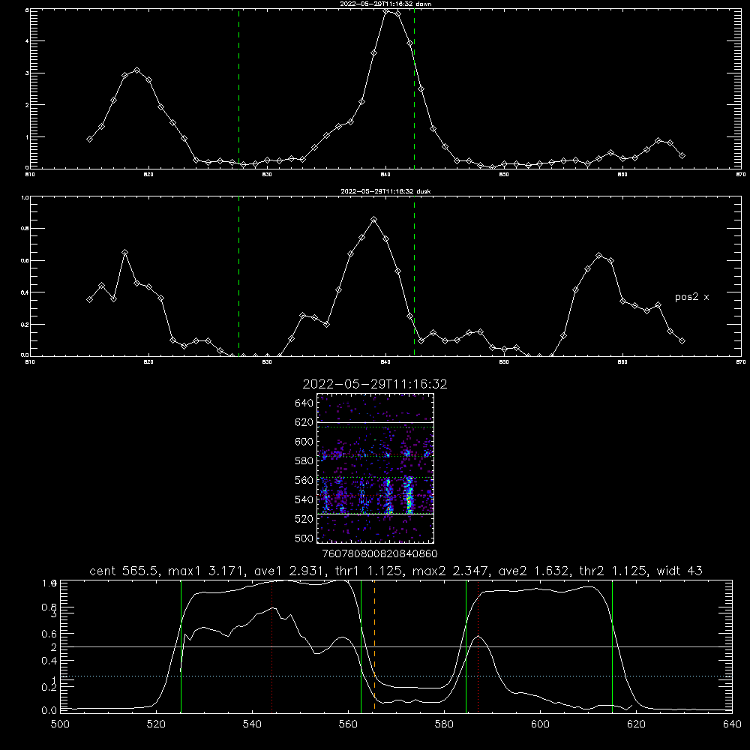The height and width of the screenshot is (750, 750).
Task: Click heat map y-axis label 500
Action: (304, 538)
